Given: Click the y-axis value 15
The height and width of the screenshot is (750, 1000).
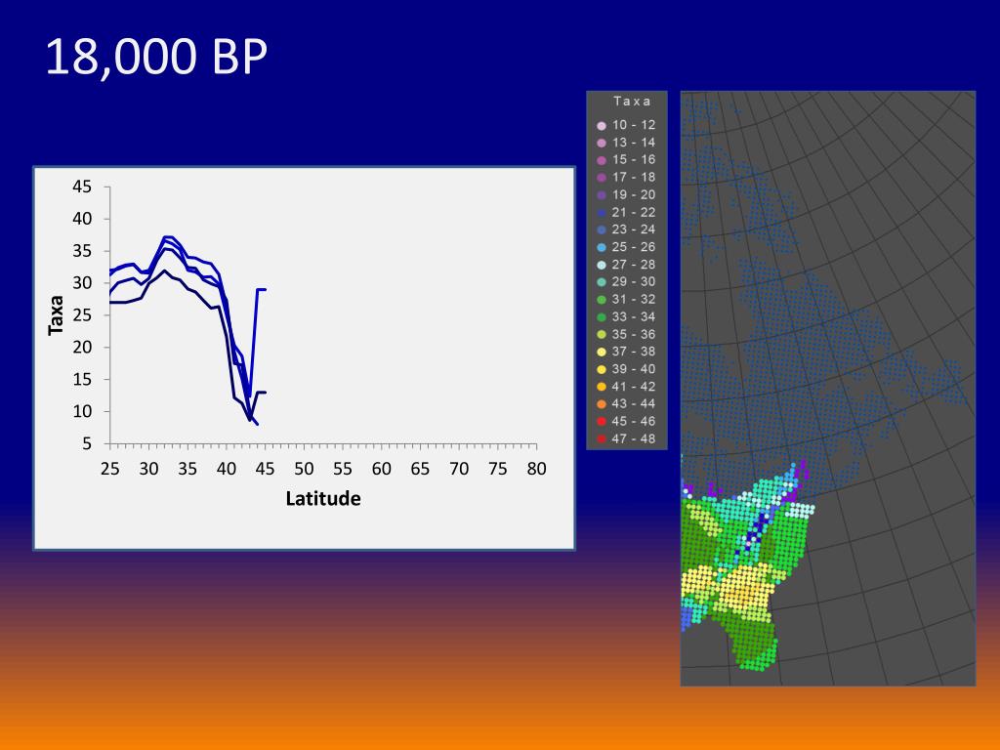Looking at the screenshot, I should click(x=82, y=380).
